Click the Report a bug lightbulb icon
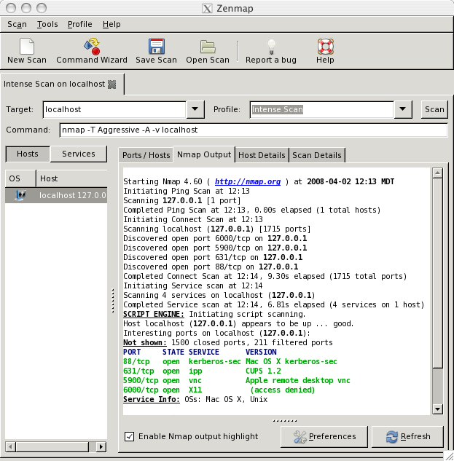This screenshot has width=454, height=461. click(x=271, y=47)
